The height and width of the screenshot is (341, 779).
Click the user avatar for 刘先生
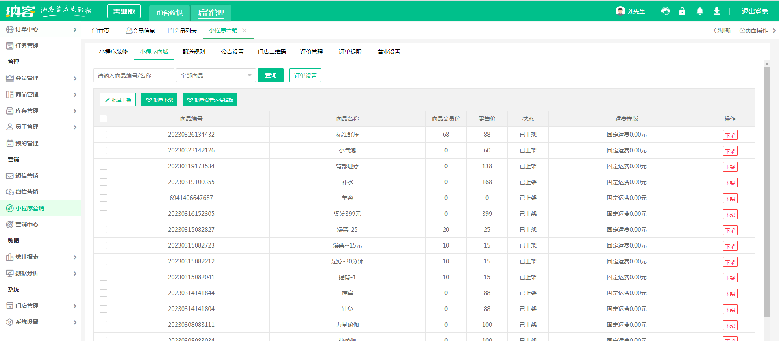[620, 11]
